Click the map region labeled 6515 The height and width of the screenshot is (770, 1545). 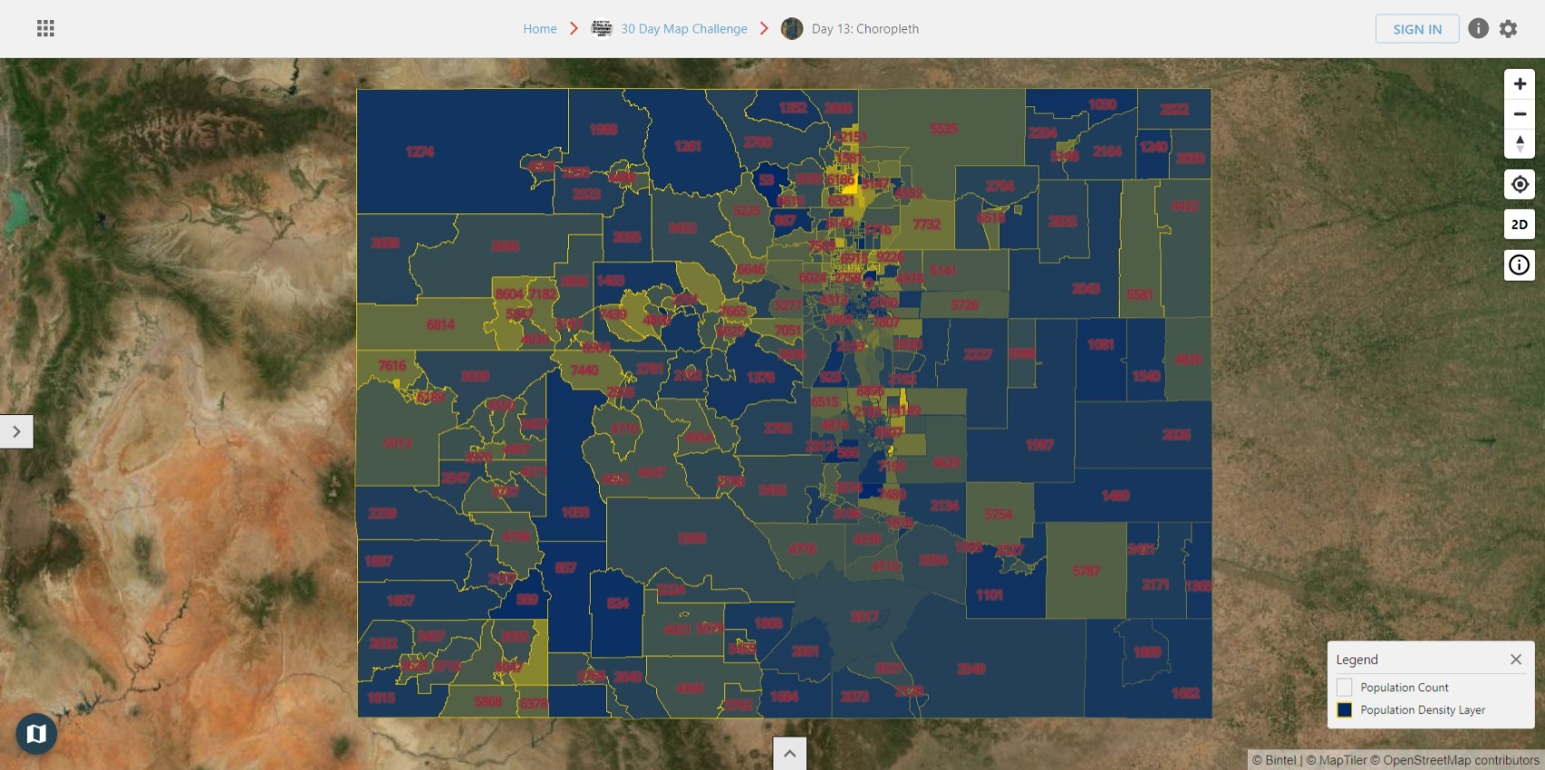(825, 401)
